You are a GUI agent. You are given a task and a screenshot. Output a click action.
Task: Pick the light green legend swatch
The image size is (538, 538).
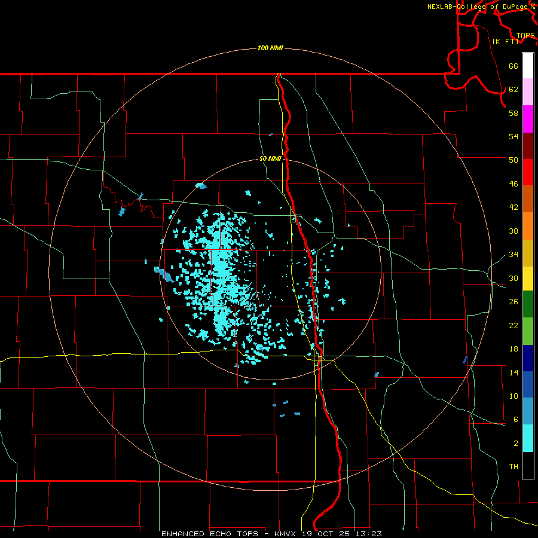(x=528, y=331)
